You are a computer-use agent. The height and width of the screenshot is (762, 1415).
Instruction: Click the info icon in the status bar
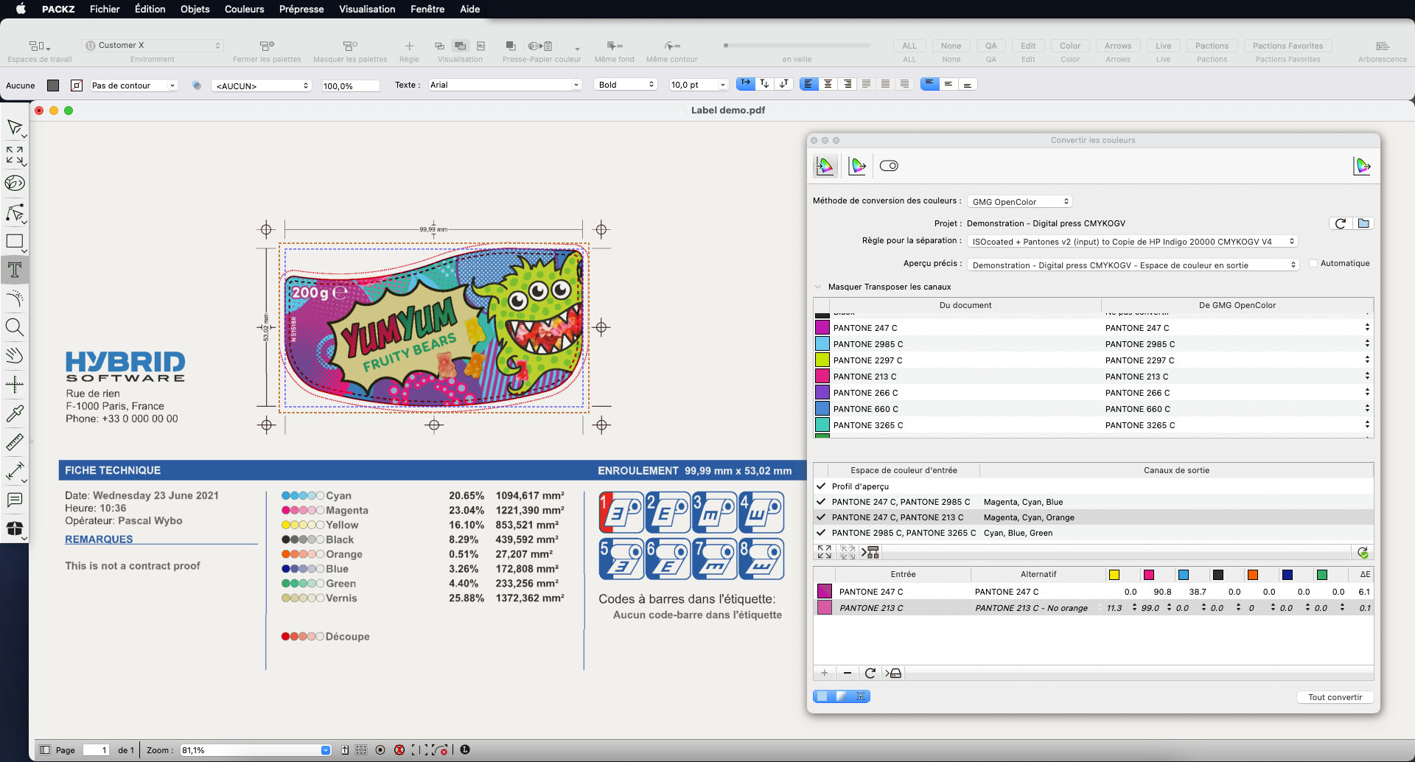click(465, 749)
